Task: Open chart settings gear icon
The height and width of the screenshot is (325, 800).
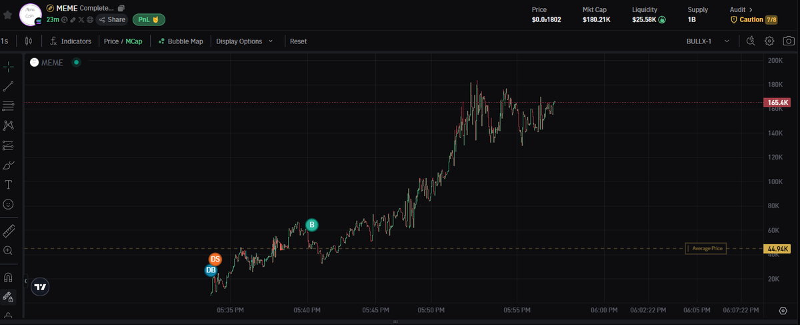Action: (769, 41)
